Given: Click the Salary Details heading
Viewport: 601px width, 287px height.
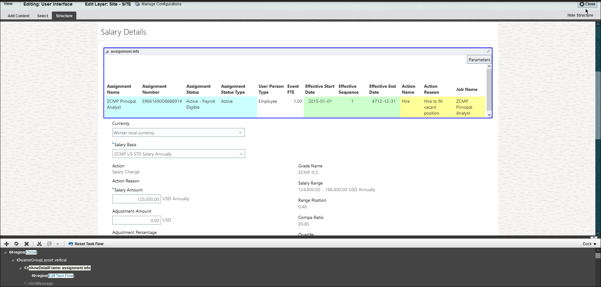Looking at the screenshot, I should 124,32.
